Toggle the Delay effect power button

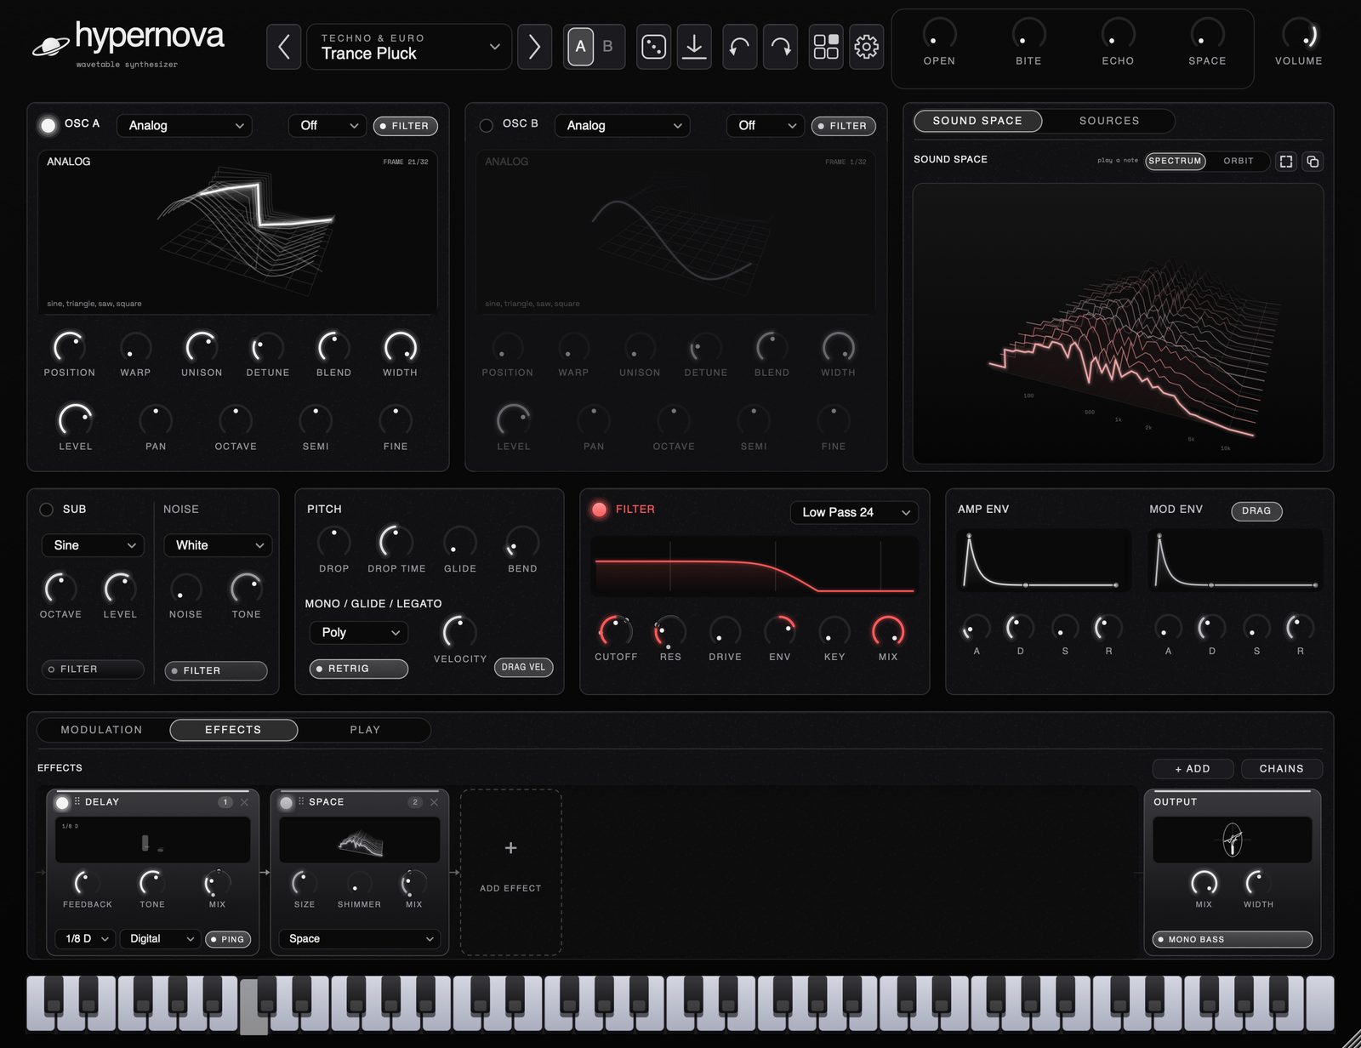(x=62, y=802)
